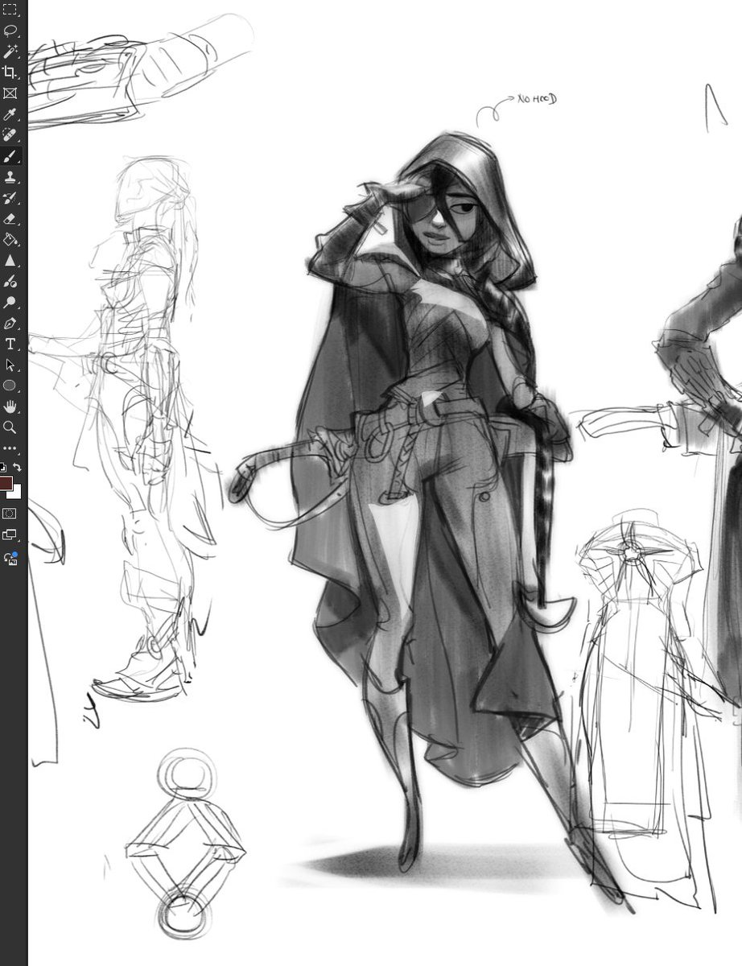Select the Sharpen triangle tool
The image size is (742, 966).
coord(10,261)
